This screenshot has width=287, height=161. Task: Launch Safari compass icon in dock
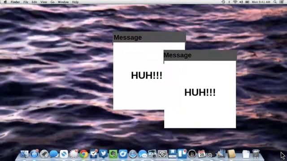pos(133,154)
